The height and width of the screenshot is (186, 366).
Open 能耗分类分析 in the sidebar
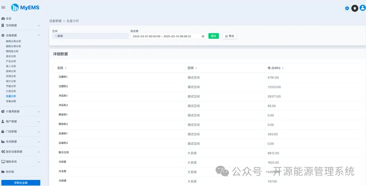pyautogui.click(x=14, y=41)
